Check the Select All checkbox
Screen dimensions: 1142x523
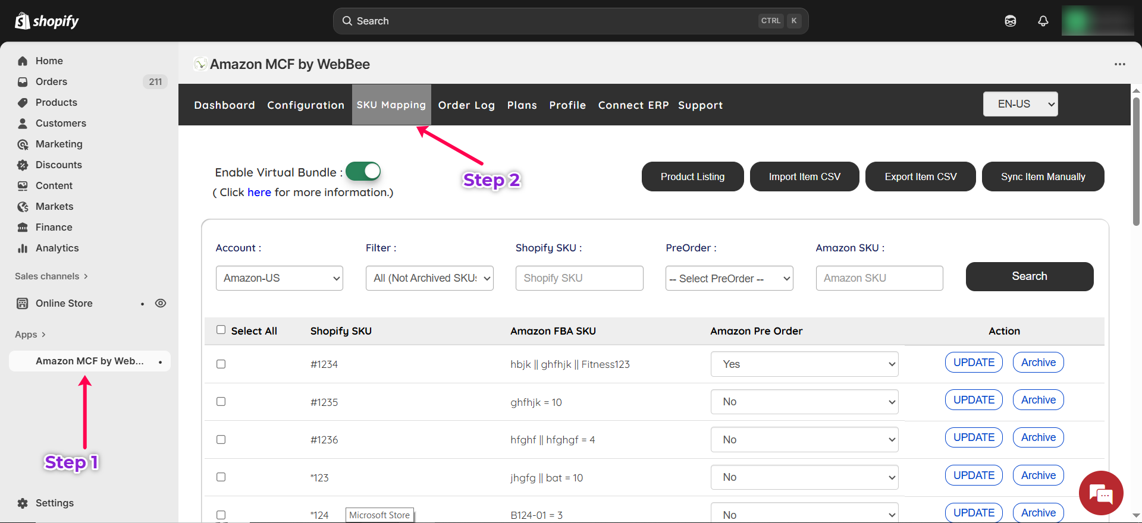point(221,330)
